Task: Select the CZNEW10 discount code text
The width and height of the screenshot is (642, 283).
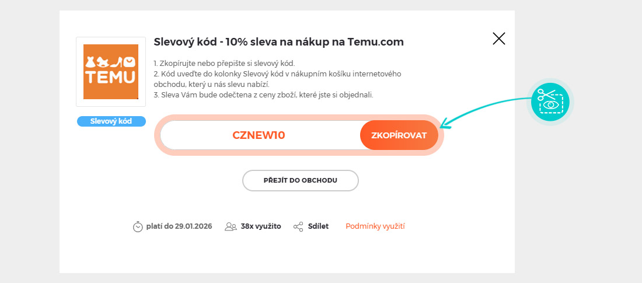Action: coord(259,135)
